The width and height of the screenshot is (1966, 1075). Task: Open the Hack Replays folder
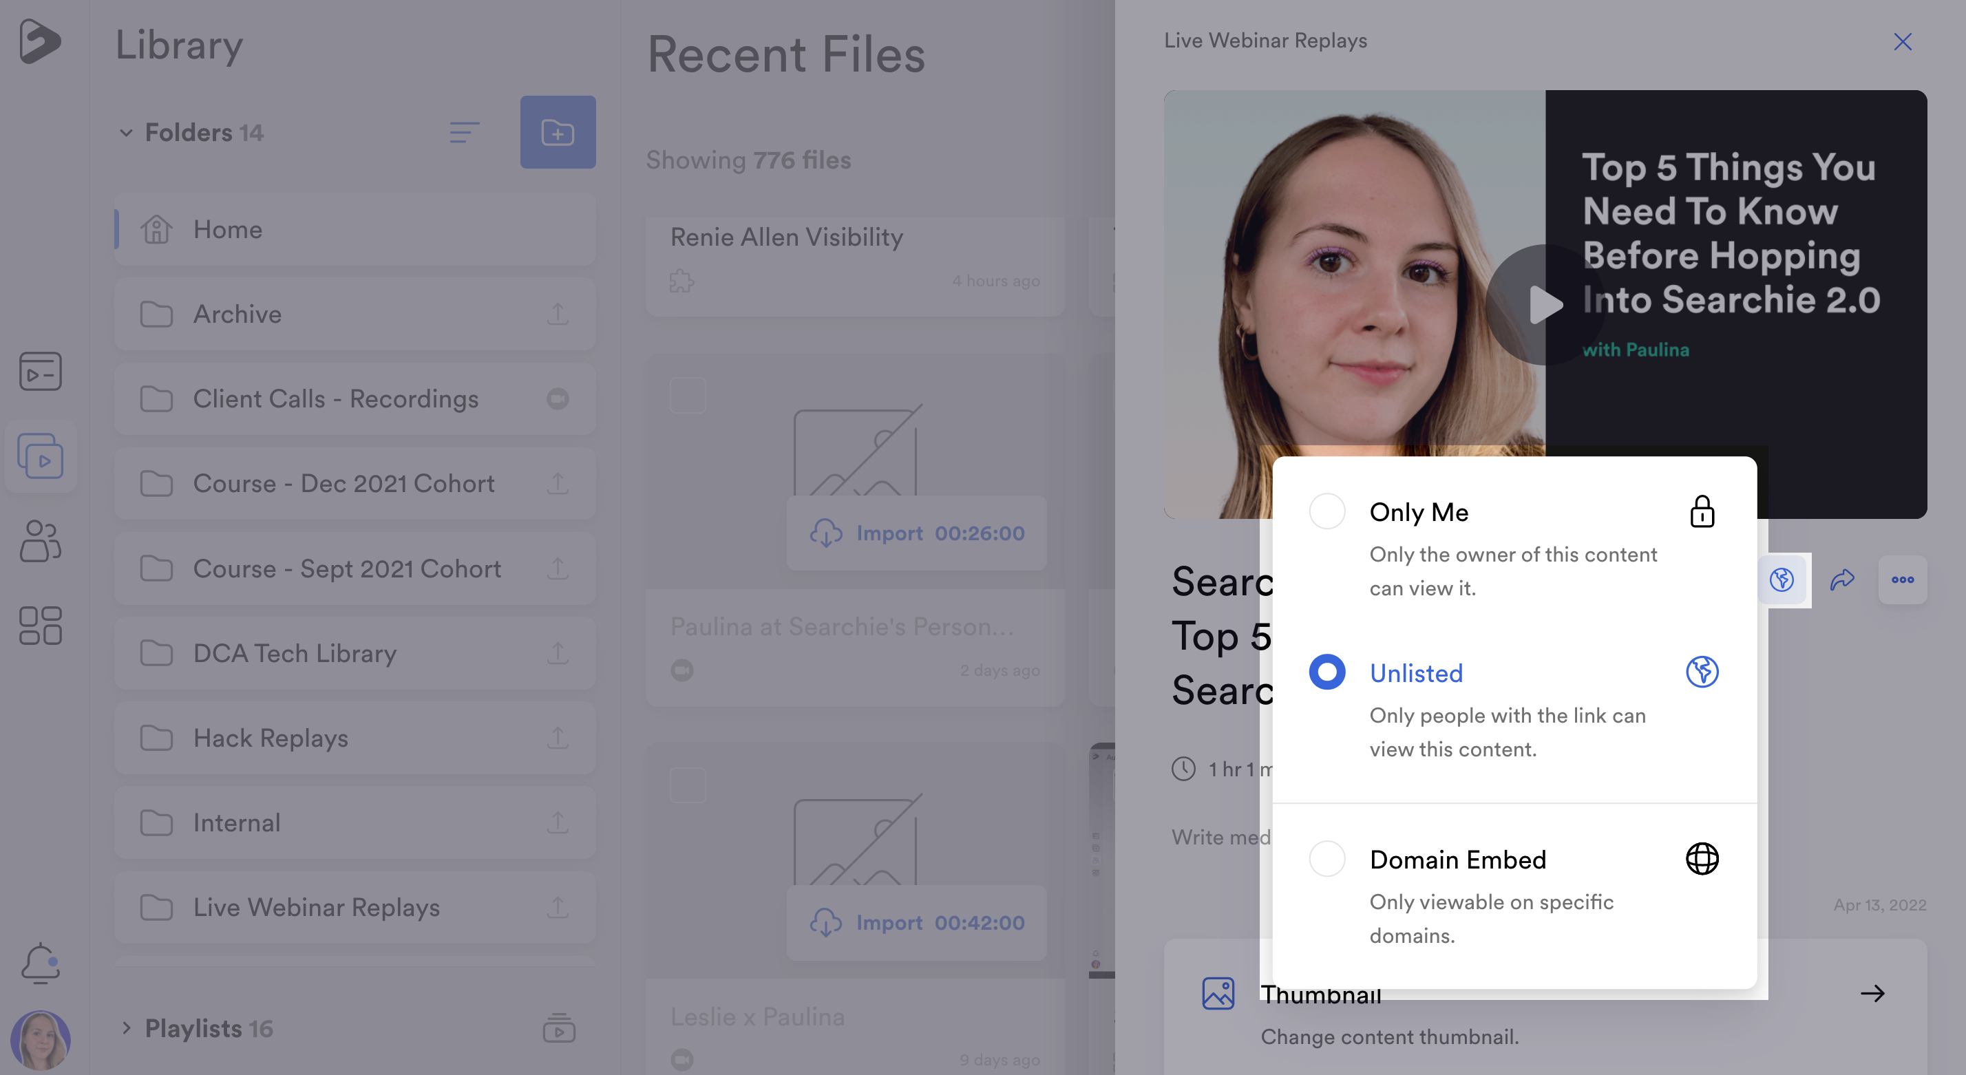pos(355,737)
